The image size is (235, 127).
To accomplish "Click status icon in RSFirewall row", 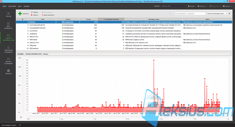I will point(63,40).
